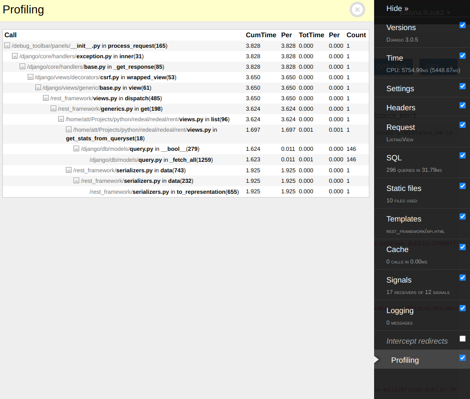Open the Static files panel

[404, 189]
